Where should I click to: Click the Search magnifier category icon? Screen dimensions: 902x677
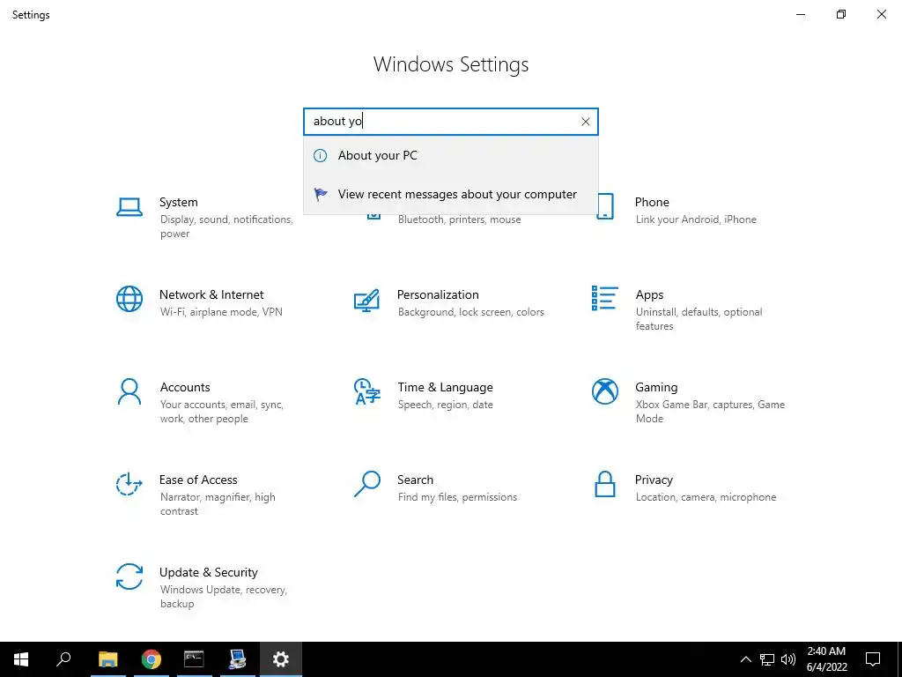[367, 484]
